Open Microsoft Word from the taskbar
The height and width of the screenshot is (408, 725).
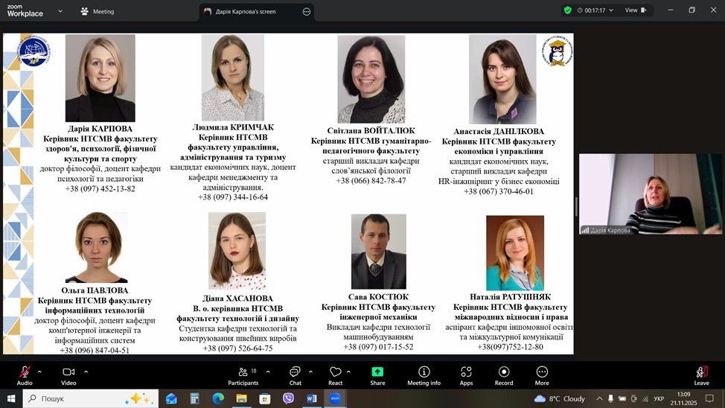[x=311, y=398]
